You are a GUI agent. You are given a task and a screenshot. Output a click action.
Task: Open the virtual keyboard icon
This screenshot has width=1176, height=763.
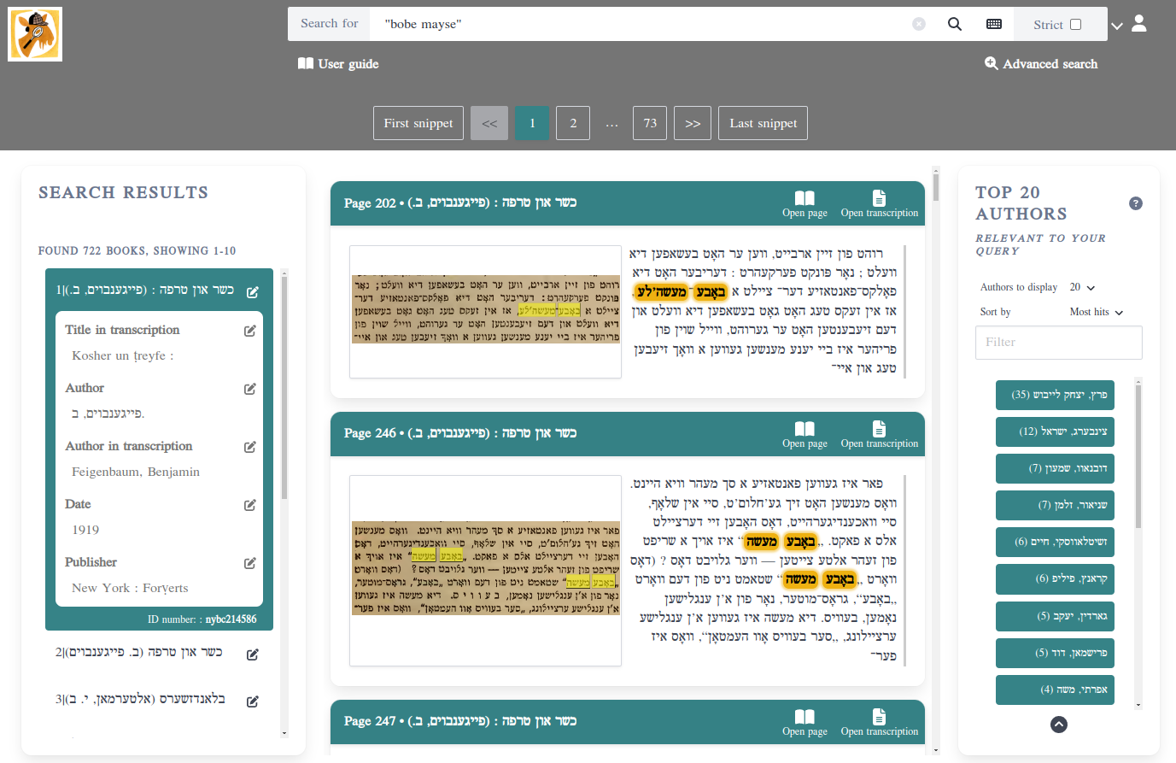994,24
